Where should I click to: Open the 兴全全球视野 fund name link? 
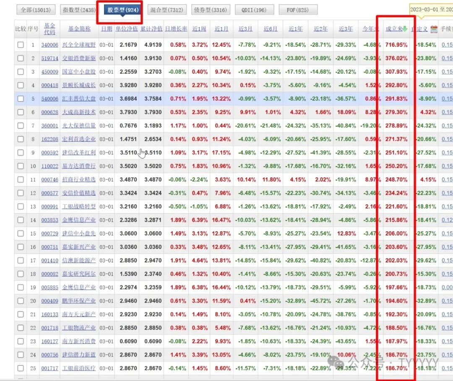pyautogui.click(x=79, y=45)
